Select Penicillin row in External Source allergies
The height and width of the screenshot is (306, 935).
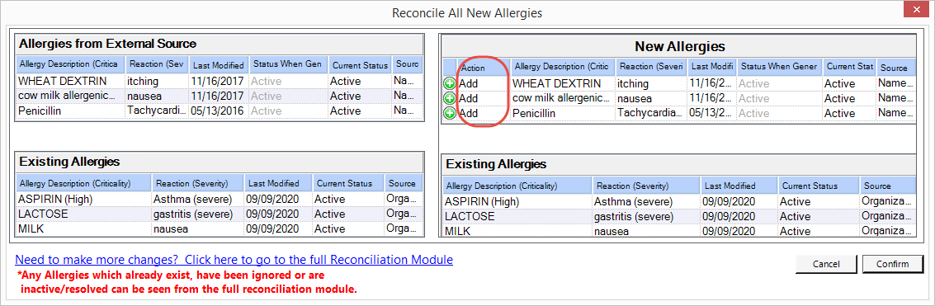pos(220,111)
